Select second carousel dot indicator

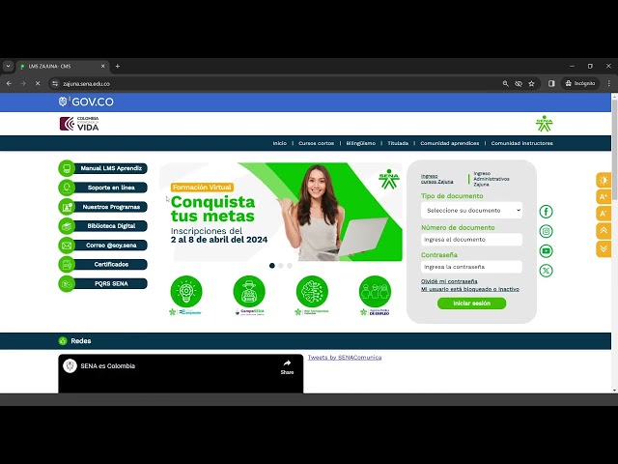click(x=281, y=266)
